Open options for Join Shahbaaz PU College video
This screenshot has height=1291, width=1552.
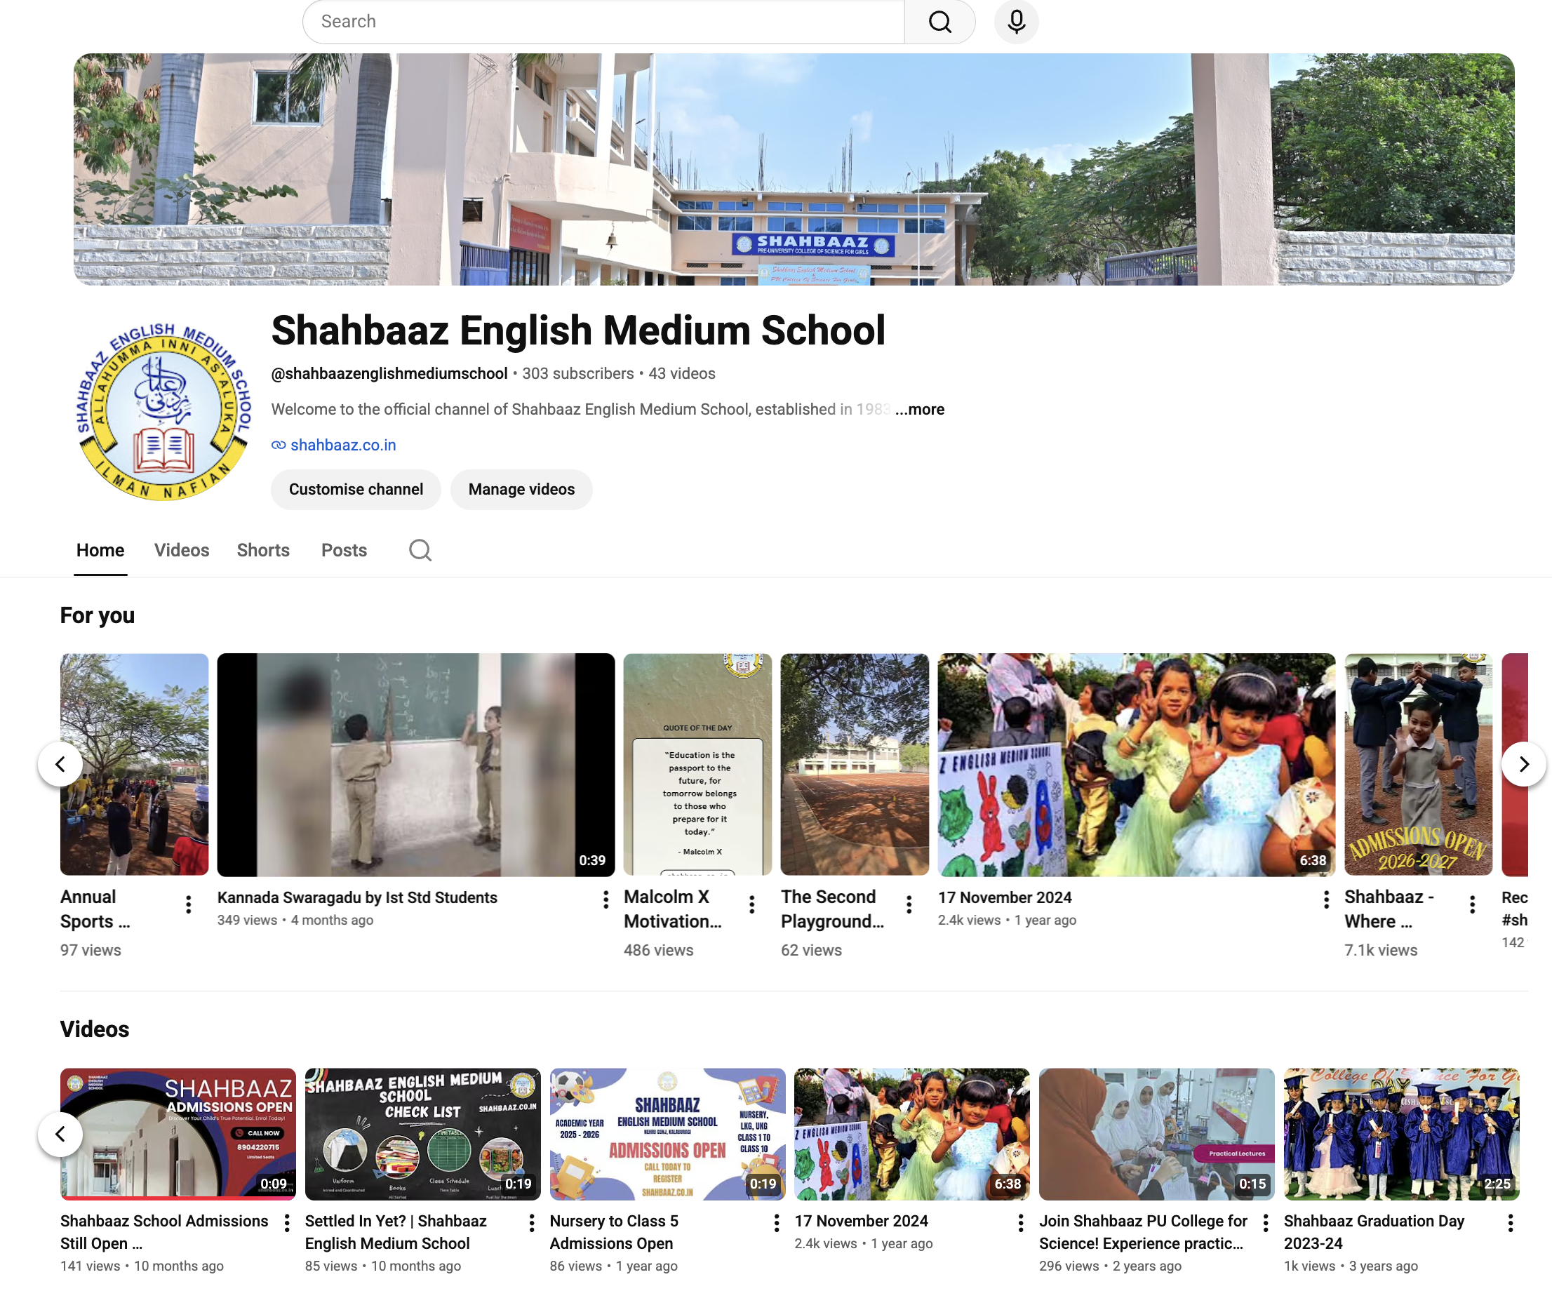click(1265, 1223)
